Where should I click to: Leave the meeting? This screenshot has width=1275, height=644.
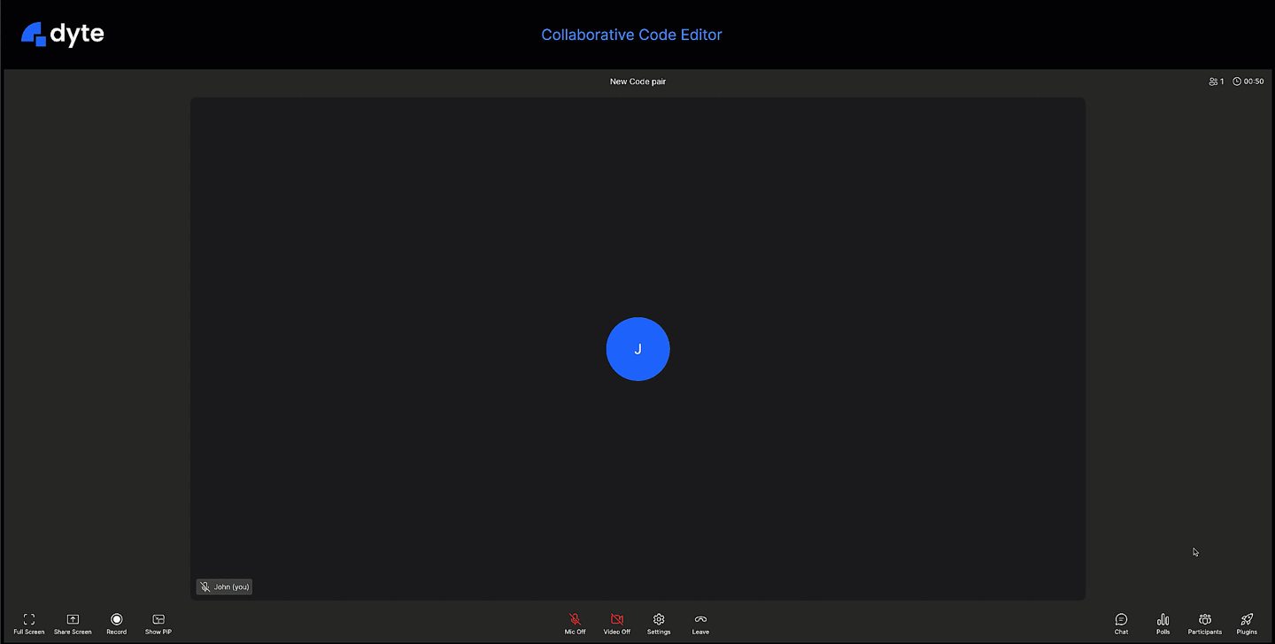[x=700, y=623]
